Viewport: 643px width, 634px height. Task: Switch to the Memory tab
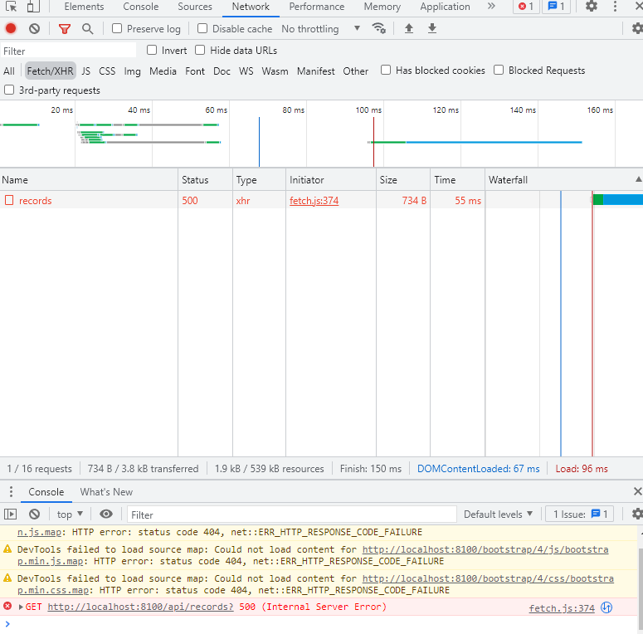coord(382,7)
